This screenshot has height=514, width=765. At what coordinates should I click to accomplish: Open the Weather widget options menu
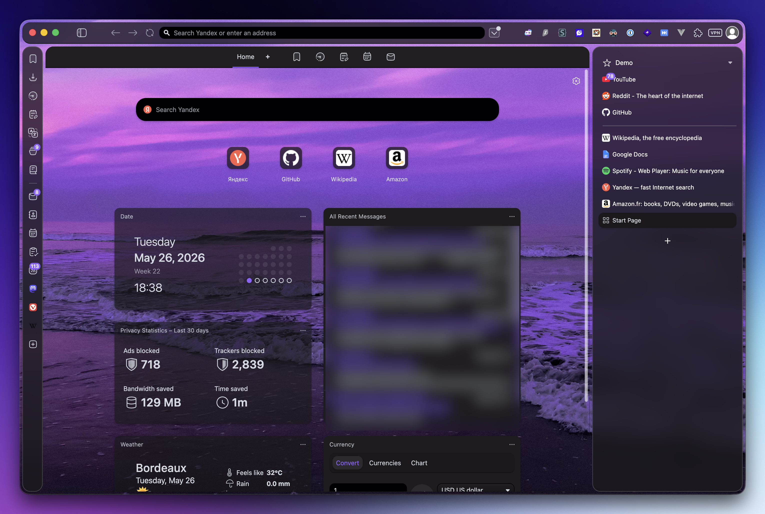pyautogui.click(x=303, y=444)
